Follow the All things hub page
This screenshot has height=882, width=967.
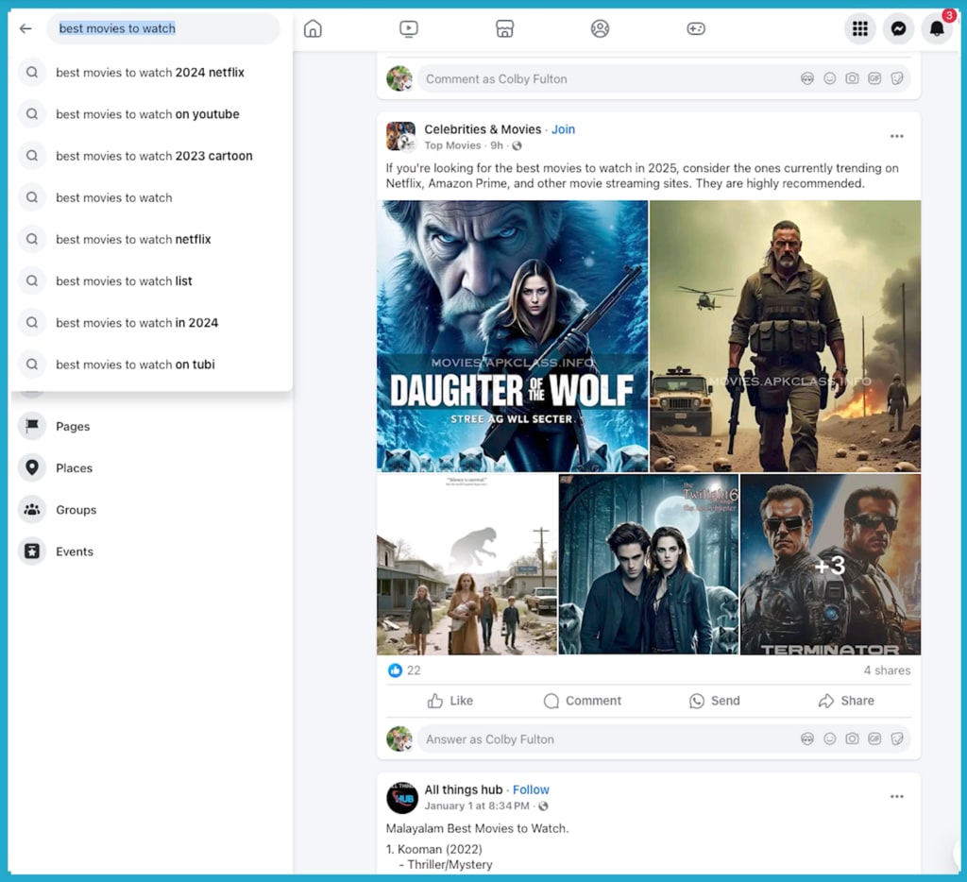click(x=531, y=790)
